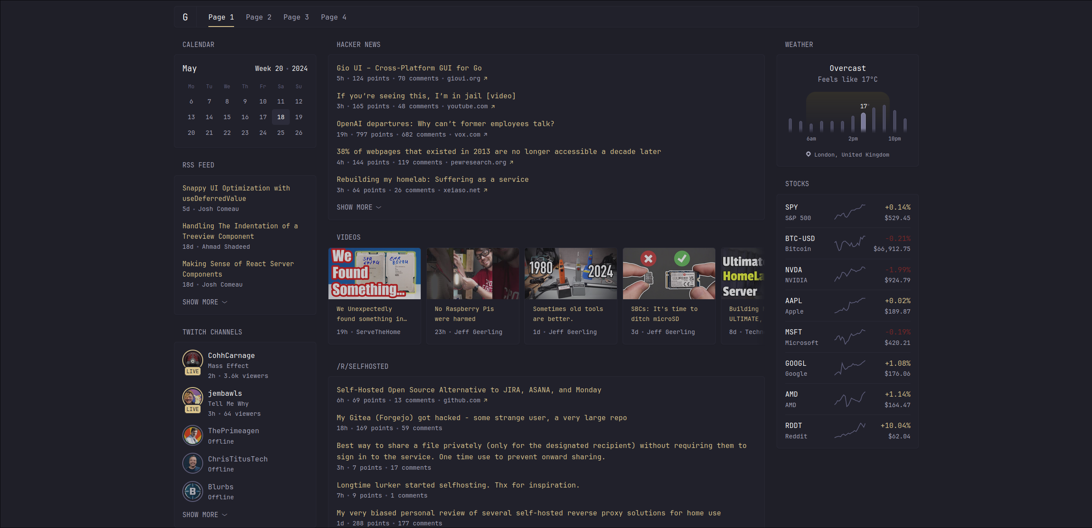Image resolution: width=1092 pixels, height=528 pixels.
Task: Switch to Page 2 tab
Action: pyautogui.click(x=258, y=17)
